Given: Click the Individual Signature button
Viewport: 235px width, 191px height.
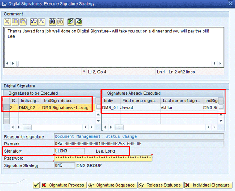Looking at the screenshot, I should [x=209, y=185].
